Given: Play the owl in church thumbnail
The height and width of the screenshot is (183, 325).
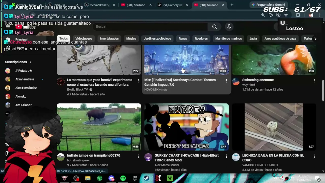Looking at the screenshot, I should pyautogui.click(x=274, y=127).
